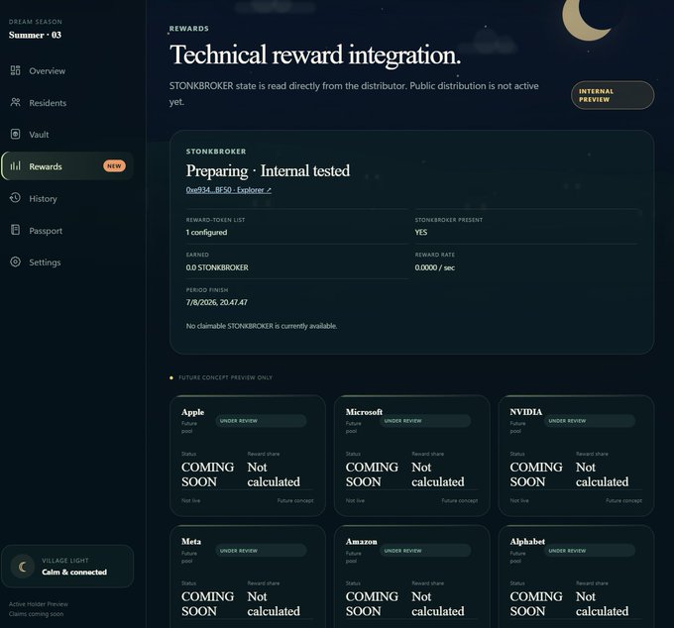Image resolution: width=674 pixels, height=628 pixels.
Task: Click "COMING SOON" status on Amazon card
Action: click(372, 603)
